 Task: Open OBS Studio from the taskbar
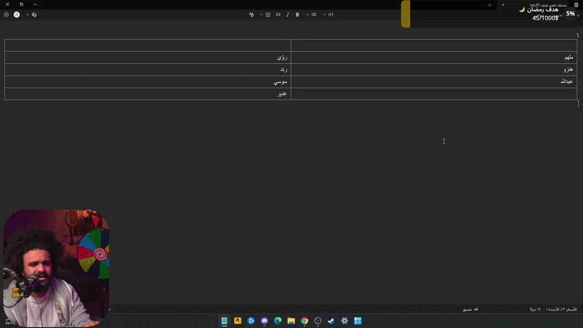point(318,321)
